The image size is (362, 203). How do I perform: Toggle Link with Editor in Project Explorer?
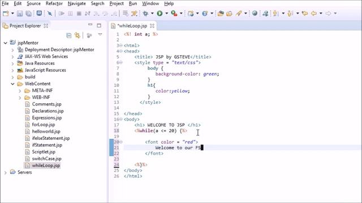click(x=77, y=36)
